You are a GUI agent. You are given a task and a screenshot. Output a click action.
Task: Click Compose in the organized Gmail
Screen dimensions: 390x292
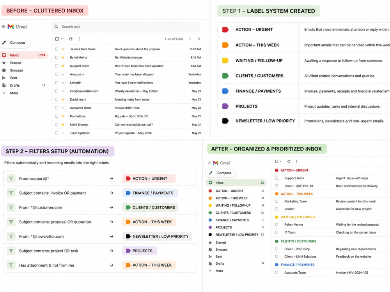(221, 173)
